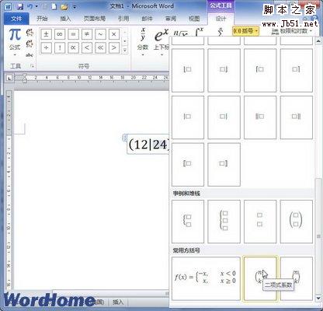
Task: Click the bracket gallery scroll-down arrow
Action: pyautogui.click(x=318, y=299)
